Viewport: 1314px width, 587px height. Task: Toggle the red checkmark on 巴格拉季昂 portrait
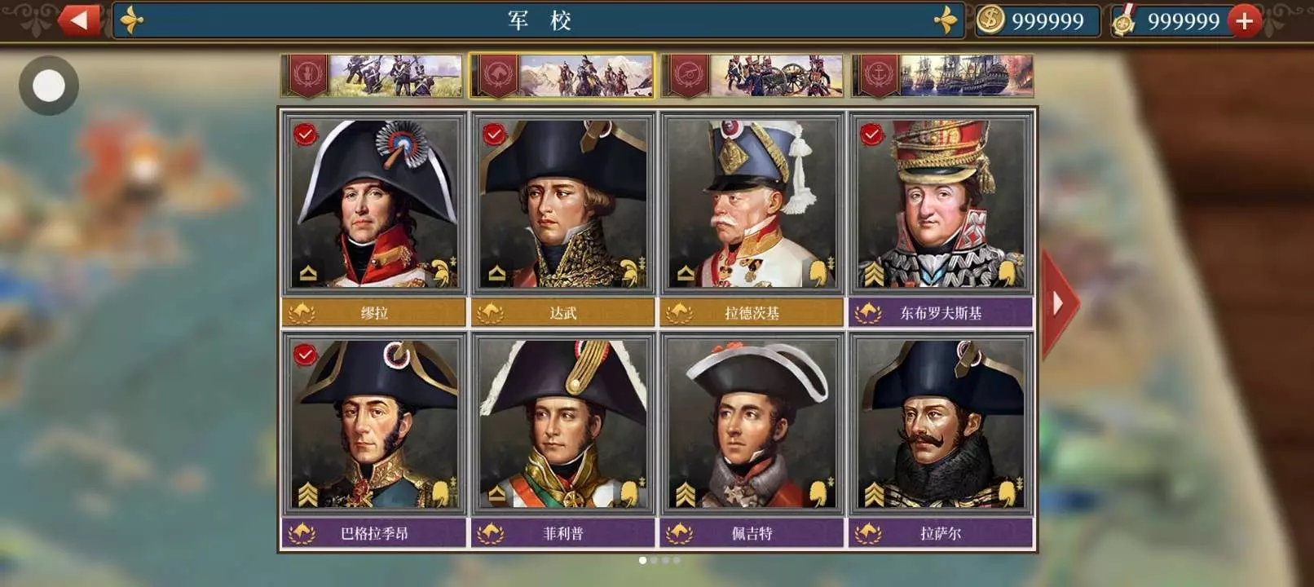[x=305, y=355]
